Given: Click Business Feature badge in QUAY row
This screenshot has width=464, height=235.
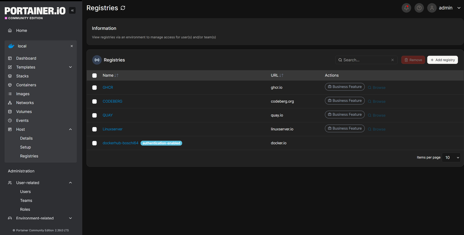Looking at the screenshot, I should click(345, 114).
